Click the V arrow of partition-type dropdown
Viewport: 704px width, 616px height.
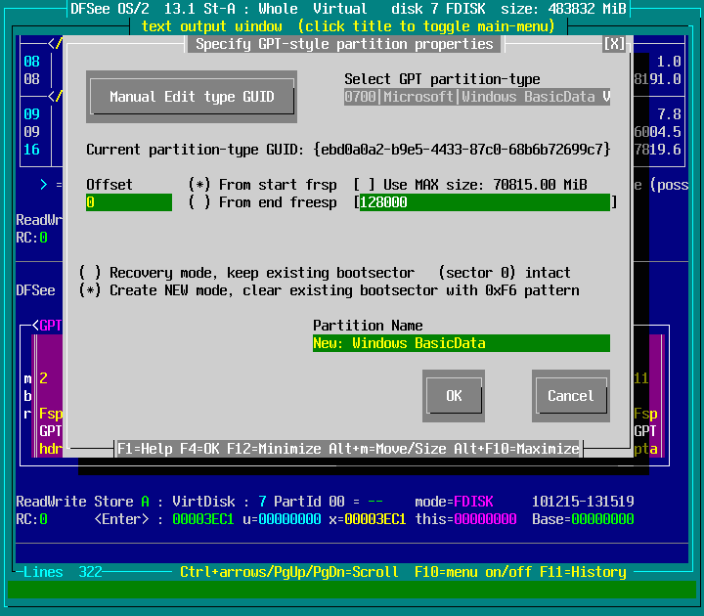coord(606,97)
